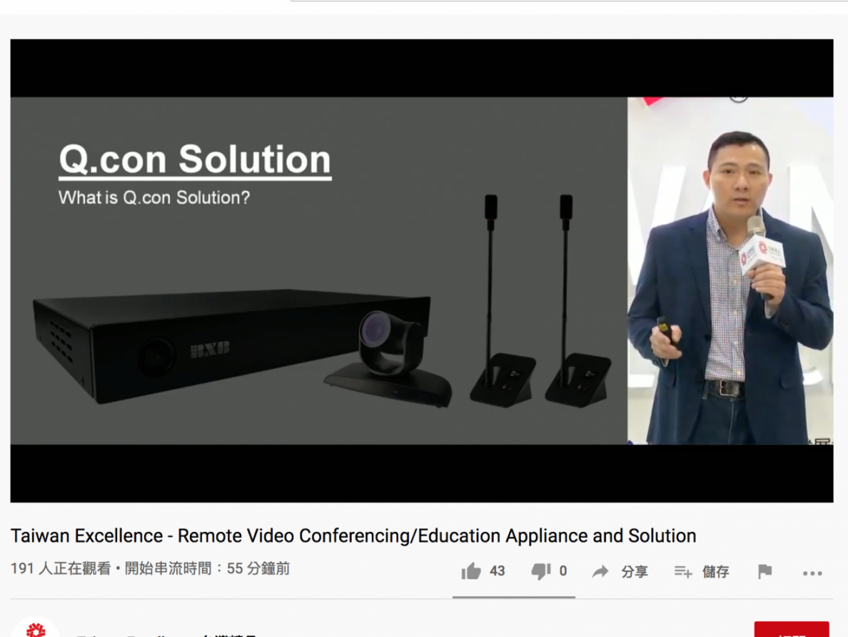Click the dislike count 0
The height and width of the screenshot is (637, 848).
tap(563, 571)
